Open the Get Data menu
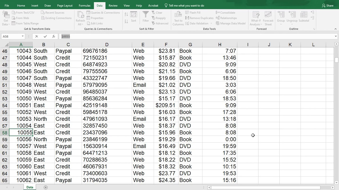This screenshot has height=190, width=339. (x=6, y=18)
